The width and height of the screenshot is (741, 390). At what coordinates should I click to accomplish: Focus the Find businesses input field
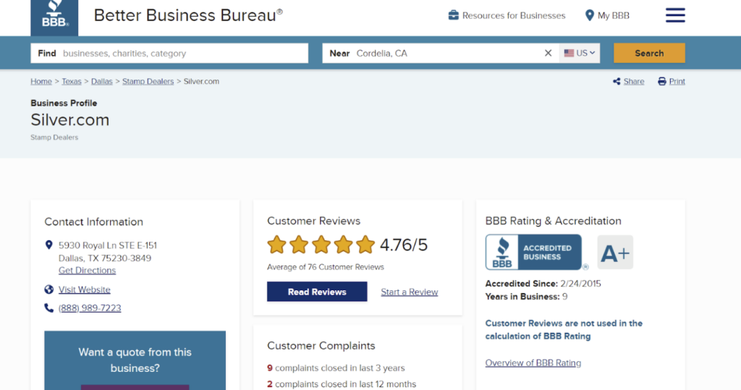169,53
